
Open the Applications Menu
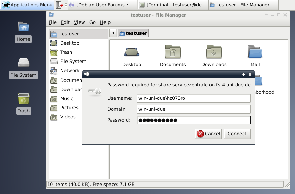click(x=27, y=5)
